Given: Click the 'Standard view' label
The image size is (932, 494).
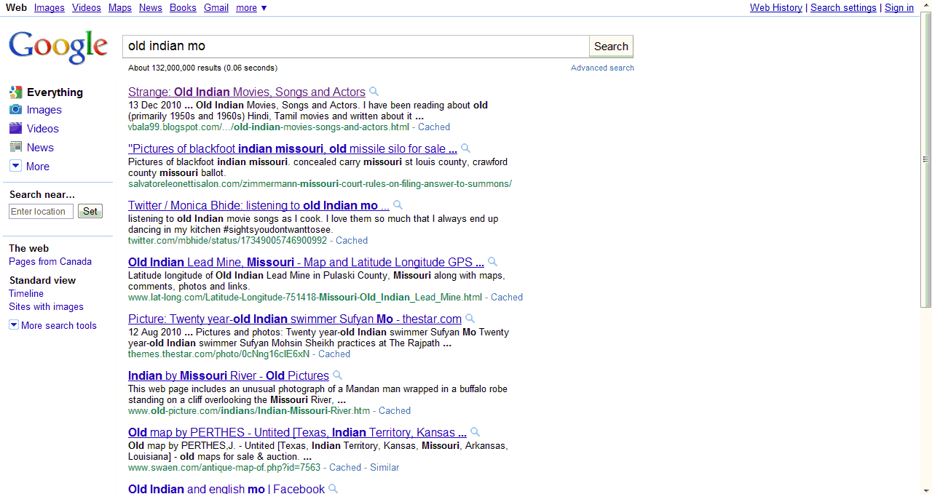Looking at the screenshot, I should (42, 280).
